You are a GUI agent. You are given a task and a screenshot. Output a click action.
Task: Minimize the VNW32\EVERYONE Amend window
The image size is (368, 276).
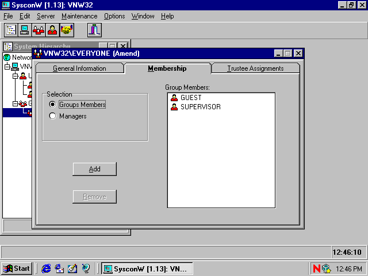[x=278, y=53]
